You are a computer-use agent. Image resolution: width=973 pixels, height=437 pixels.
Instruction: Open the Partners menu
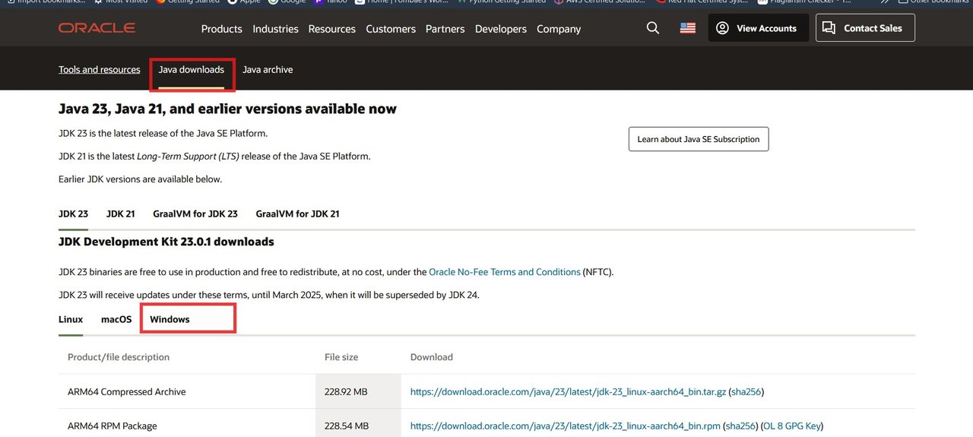point(445,29)
